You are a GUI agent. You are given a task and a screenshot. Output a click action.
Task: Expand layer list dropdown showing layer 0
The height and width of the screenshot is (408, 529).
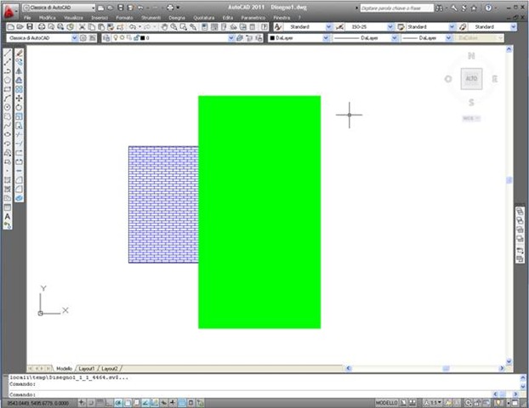pos(231,38)
